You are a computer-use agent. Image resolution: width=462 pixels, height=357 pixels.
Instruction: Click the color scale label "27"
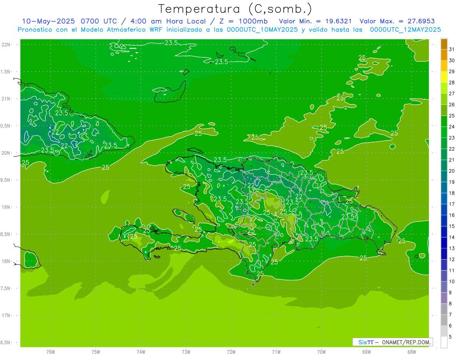click(x=452, y=94)
